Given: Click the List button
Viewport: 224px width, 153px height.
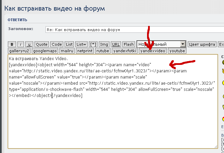Looking at the screenshot, I should coord(69,44).
